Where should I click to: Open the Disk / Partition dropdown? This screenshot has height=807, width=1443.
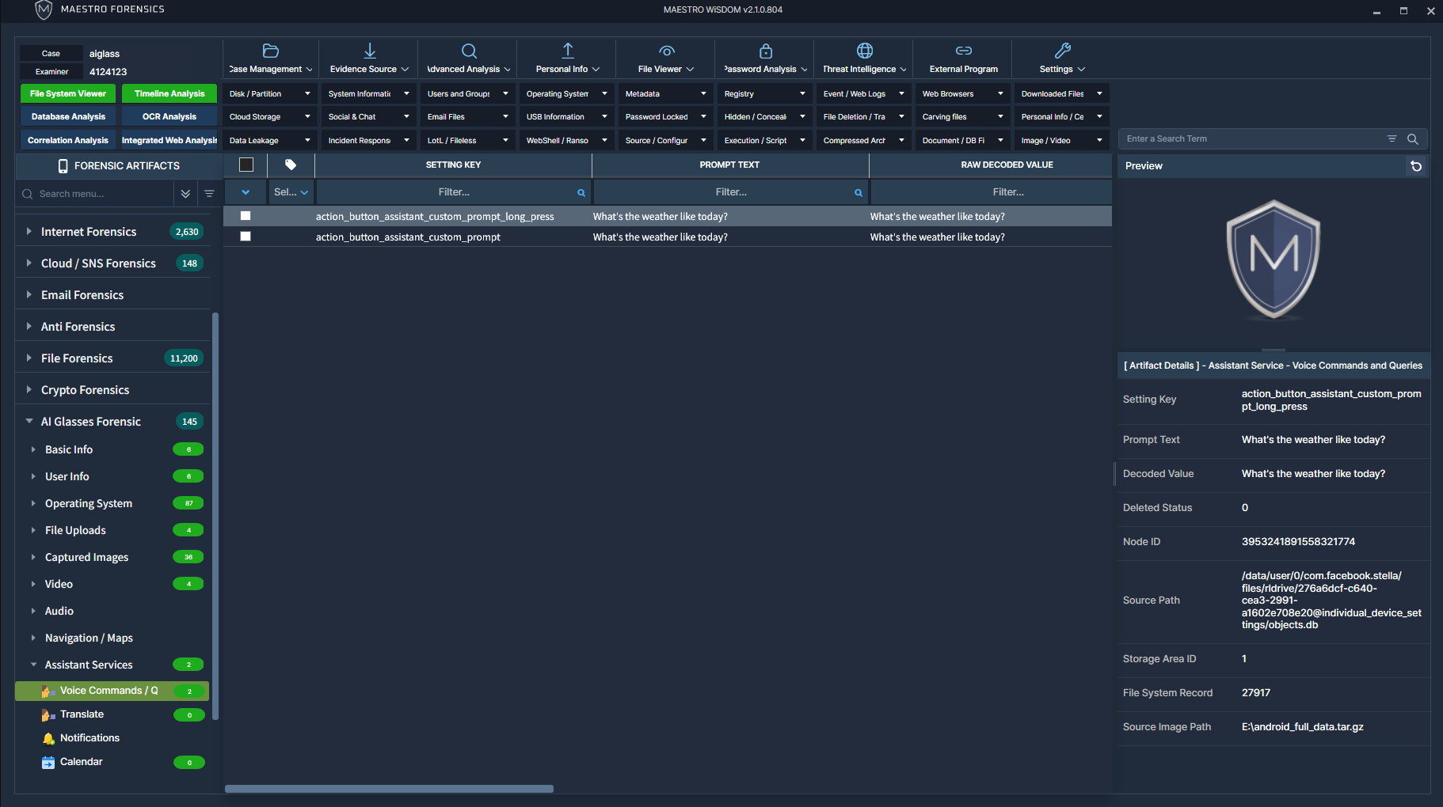(x=270, y=93)
